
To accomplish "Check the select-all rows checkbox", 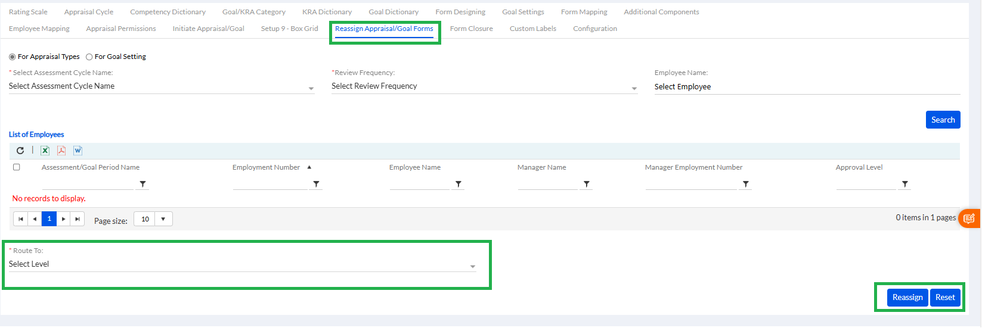I will pos(17,167).
